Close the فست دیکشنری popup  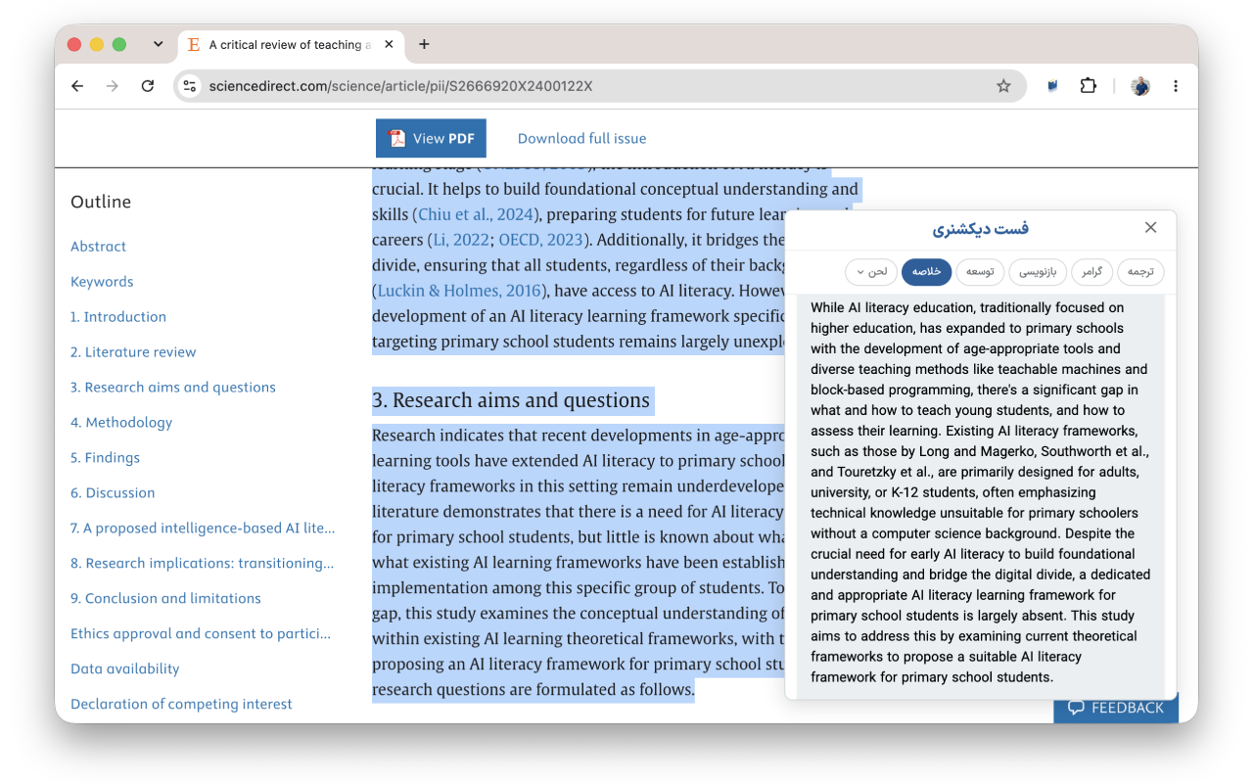(1151, 227)
